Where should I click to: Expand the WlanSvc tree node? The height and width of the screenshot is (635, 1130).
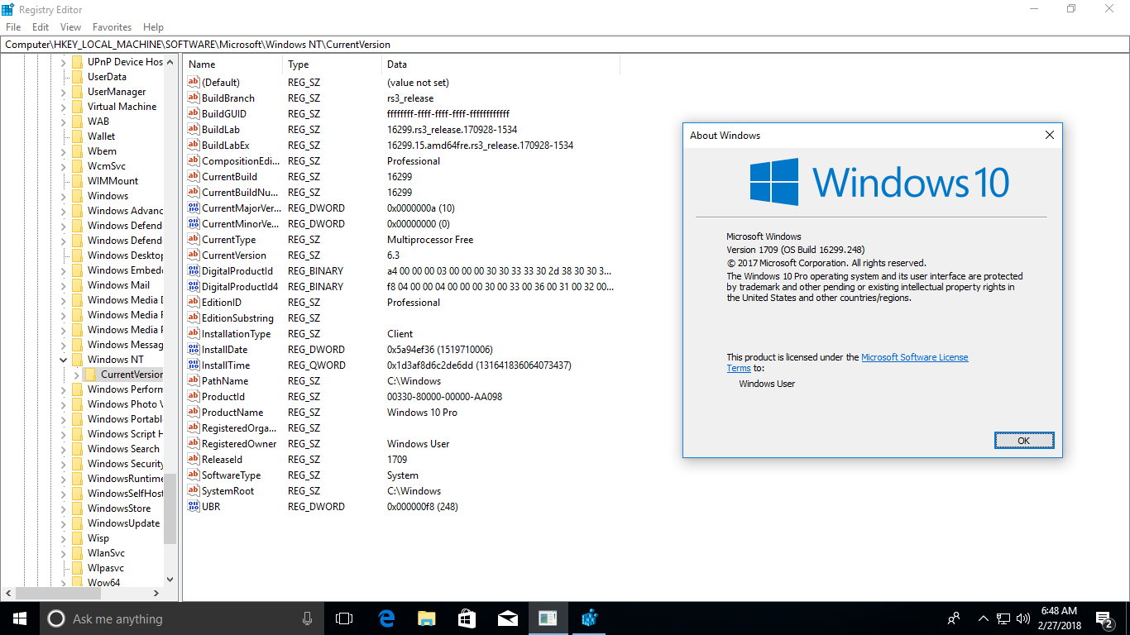[64, 553]
